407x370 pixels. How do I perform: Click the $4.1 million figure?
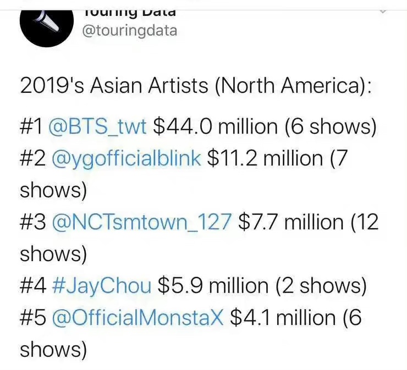[x=283, y=318]
